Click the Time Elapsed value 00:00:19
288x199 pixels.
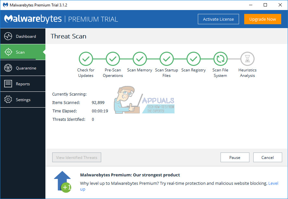(100, 111)
